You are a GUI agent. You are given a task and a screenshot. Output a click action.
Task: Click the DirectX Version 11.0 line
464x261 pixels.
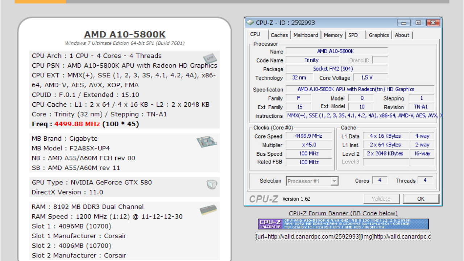point(67,192)
